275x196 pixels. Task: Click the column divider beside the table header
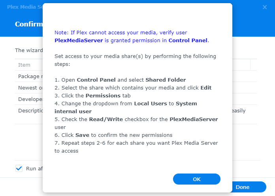click(250, 65)
